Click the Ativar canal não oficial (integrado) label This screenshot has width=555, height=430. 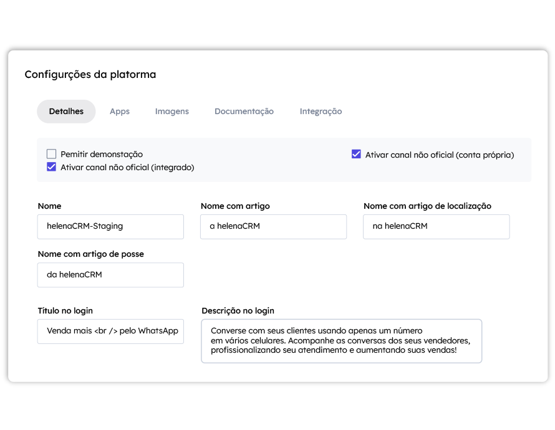pos(127,167)
